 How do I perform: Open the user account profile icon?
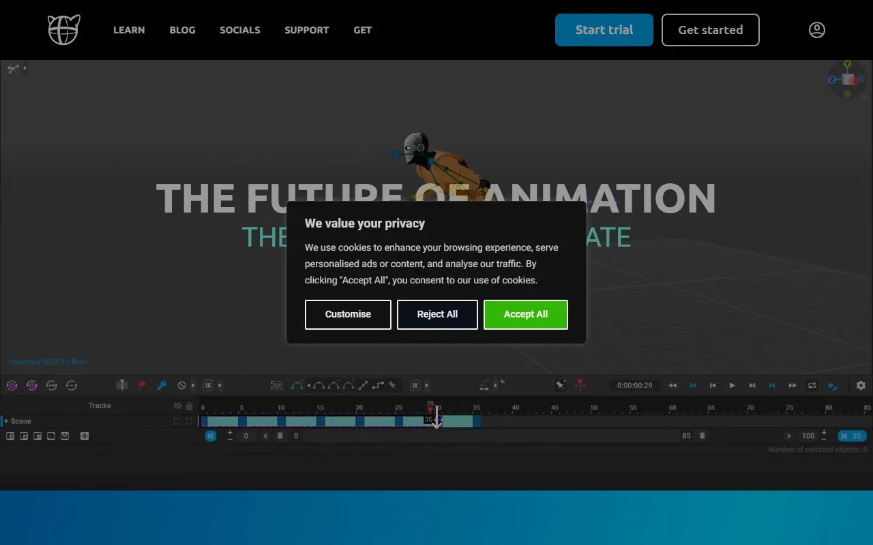click(x=816, y=30)
